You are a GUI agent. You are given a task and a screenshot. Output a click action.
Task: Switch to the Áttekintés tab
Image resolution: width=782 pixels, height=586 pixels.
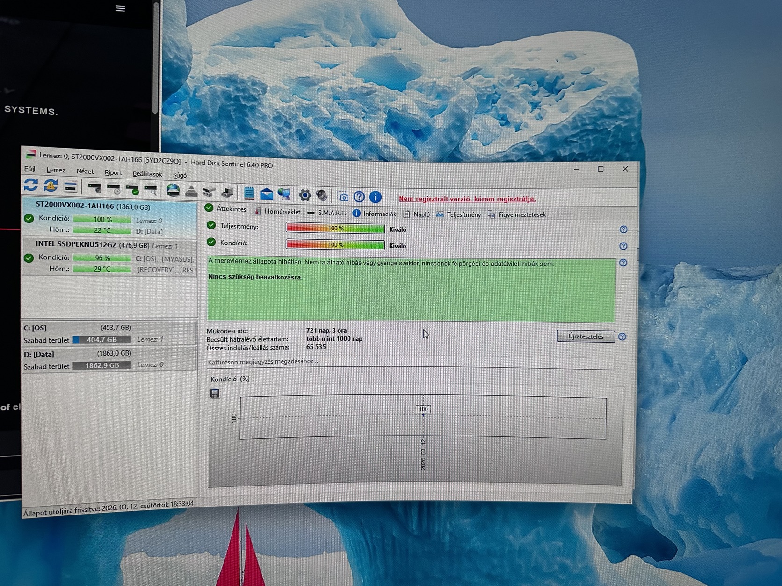(x=225, y=208)
